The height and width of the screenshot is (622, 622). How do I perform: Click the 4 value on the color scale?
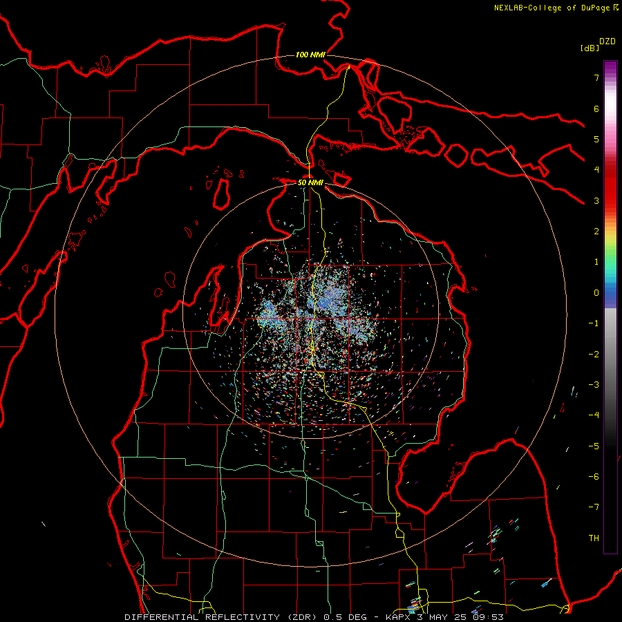(x=596, y=170)
